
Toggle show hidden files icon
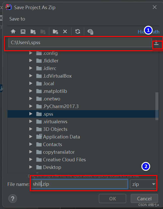point(90,32)
